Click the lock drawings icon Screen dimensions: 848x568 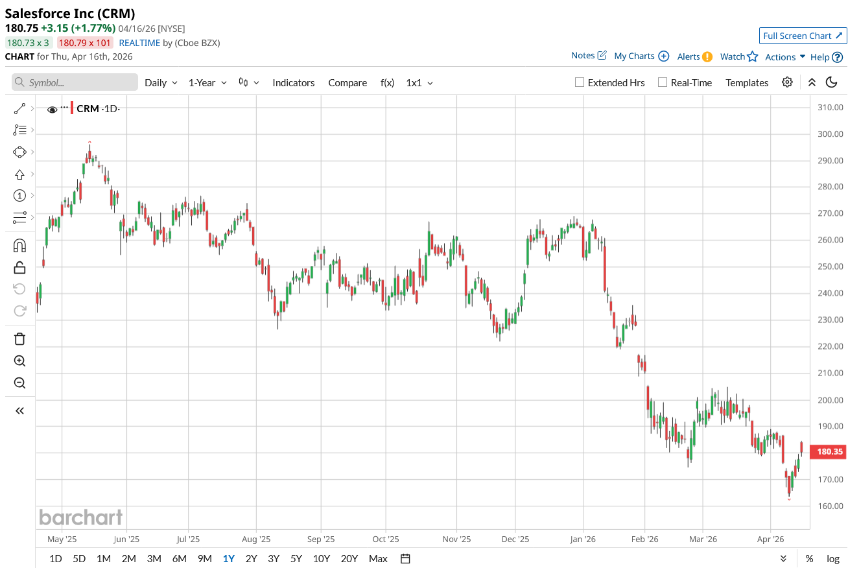coord(19,267)
